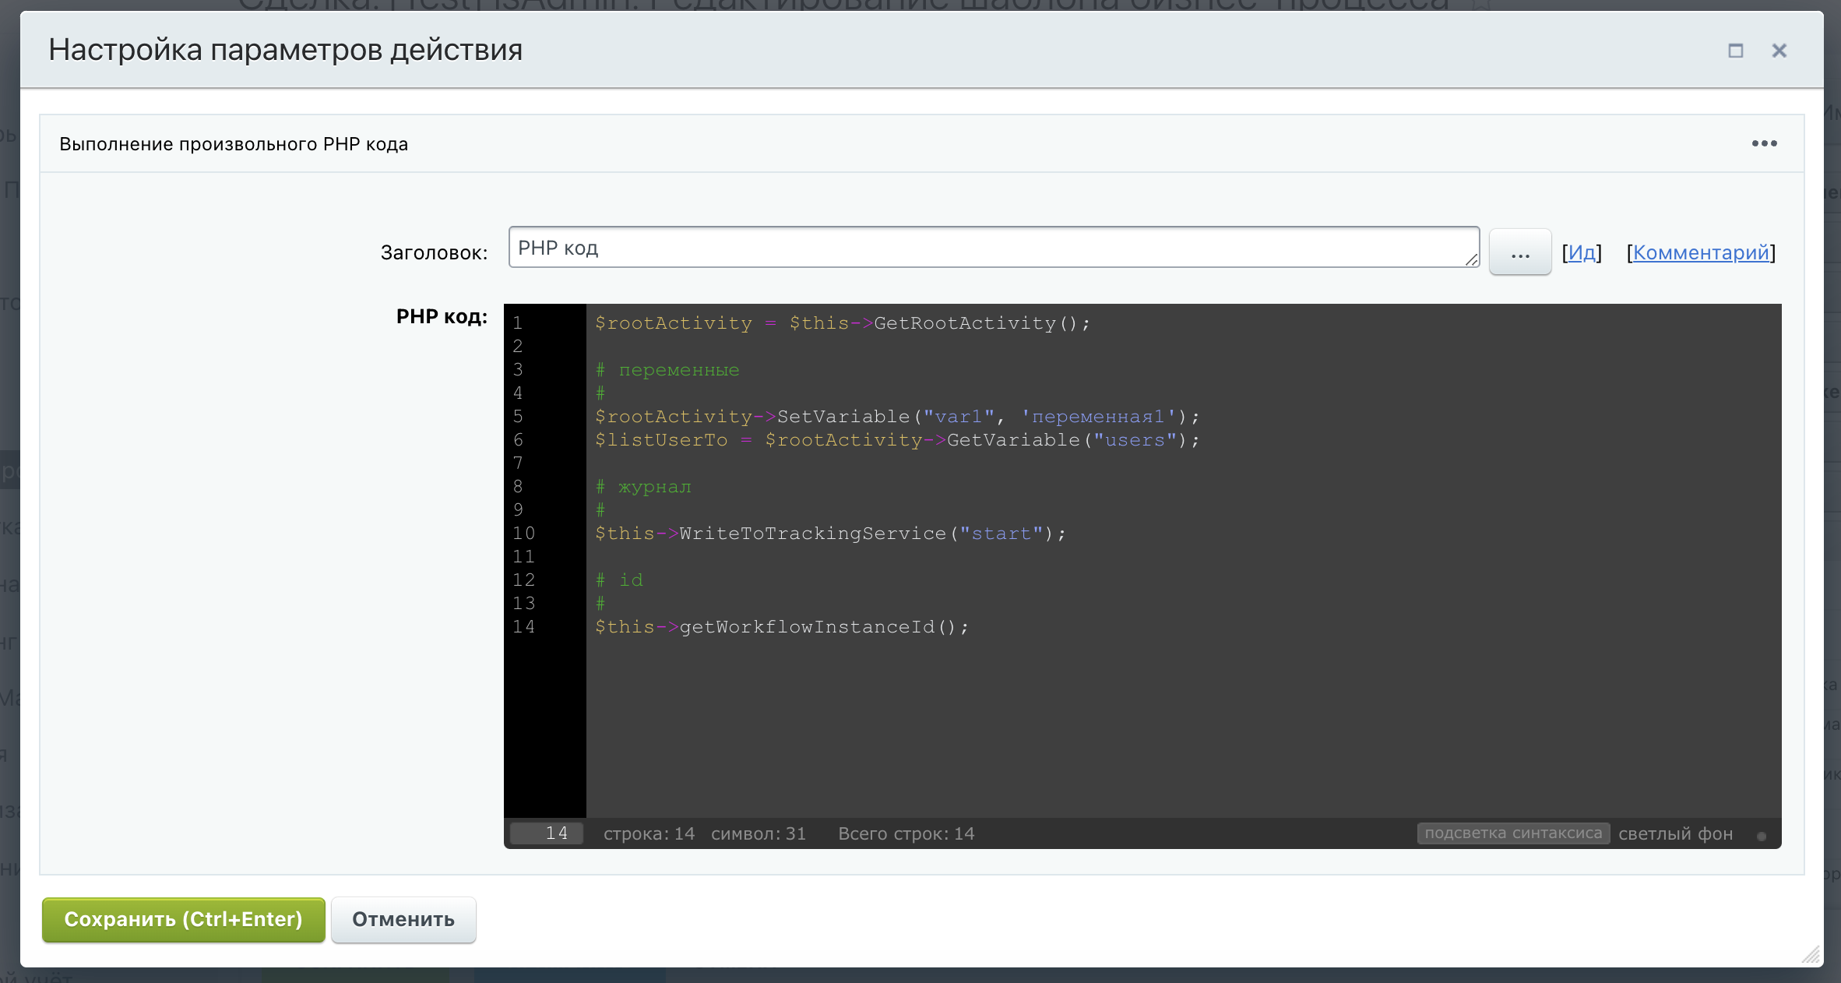Click line number 10 in the gutter

click(523, 534)
